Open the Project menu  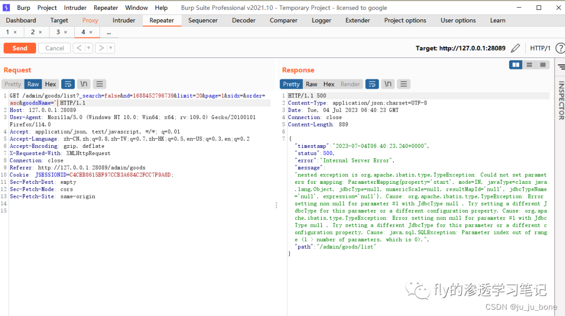(x=47, y=7)
